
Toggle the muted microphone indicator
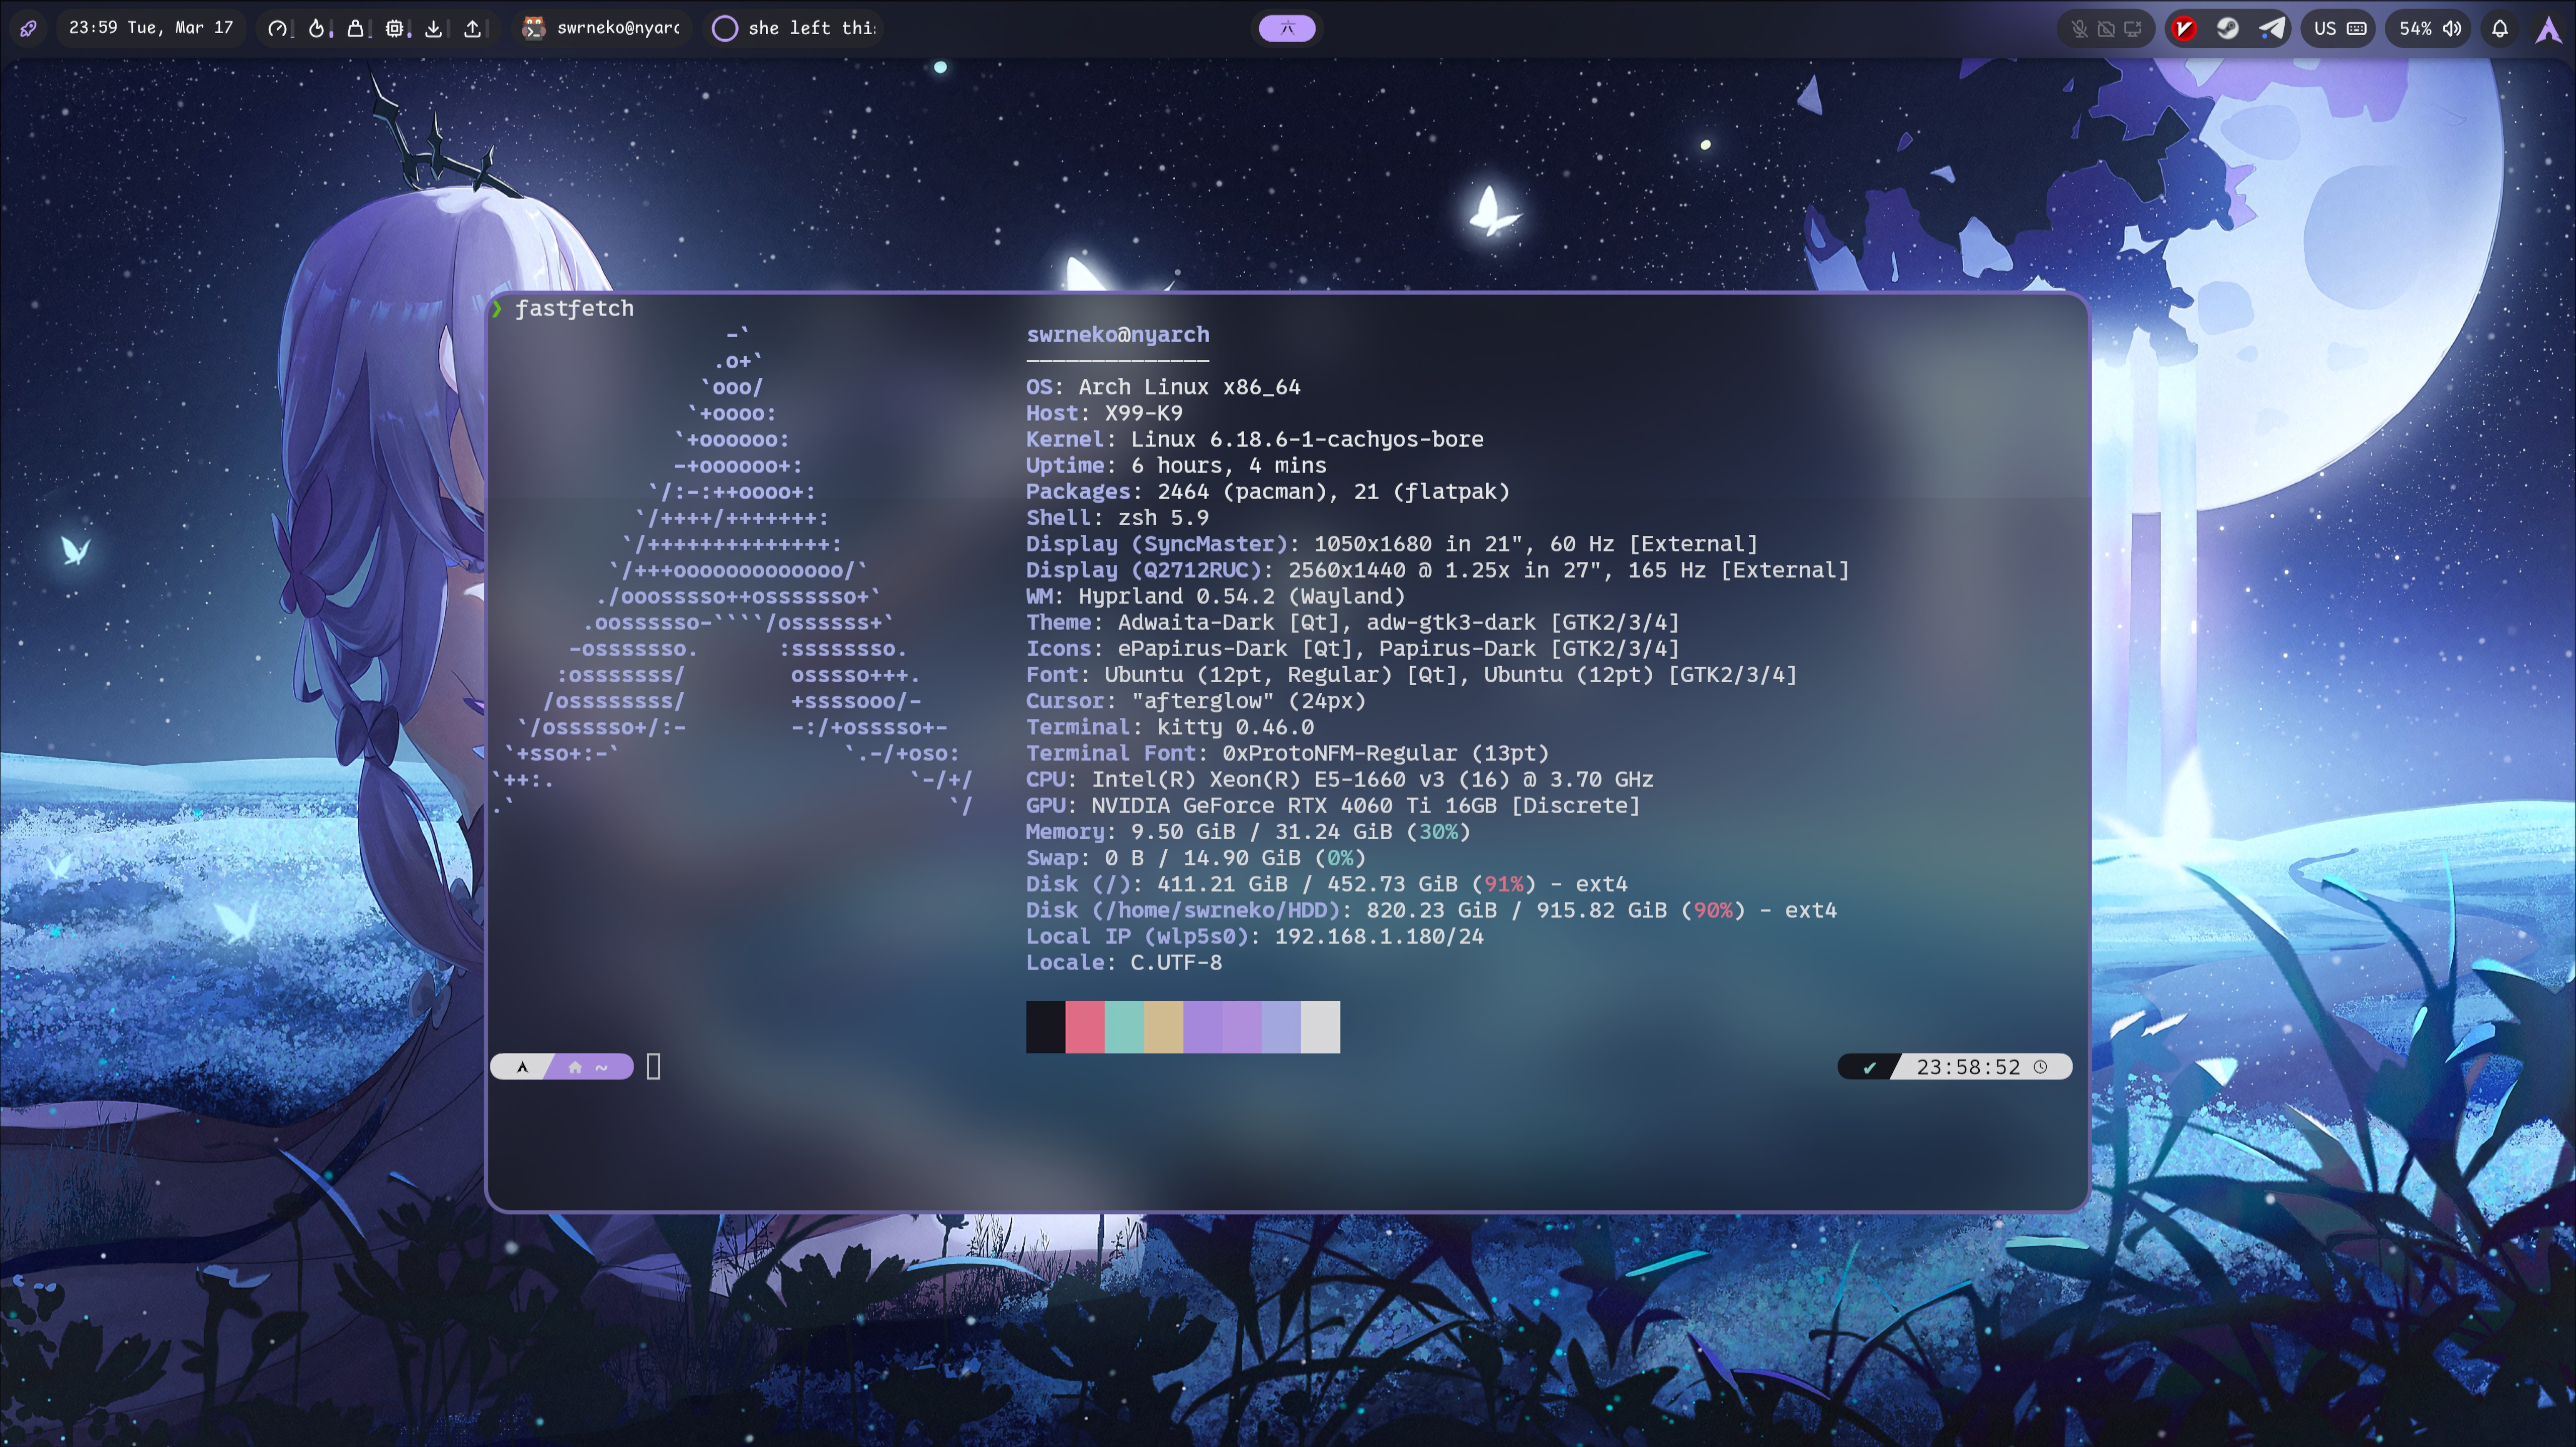click(x=2079, y=29)
